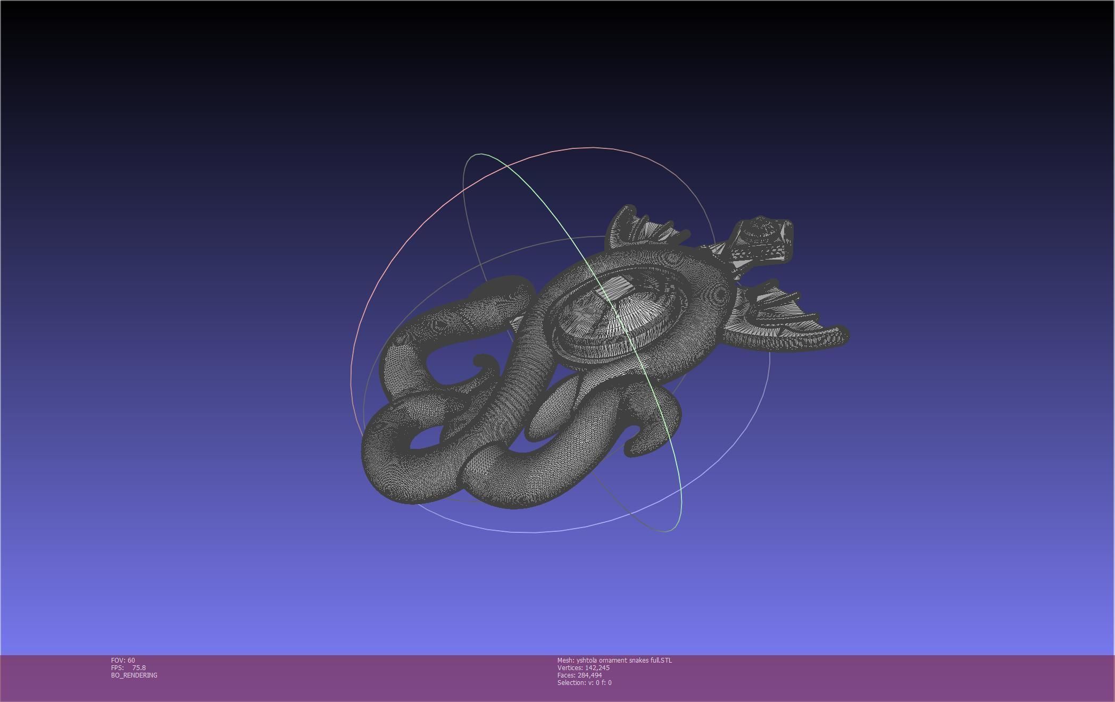Click the FOV: 60 readout

point(123,660)
